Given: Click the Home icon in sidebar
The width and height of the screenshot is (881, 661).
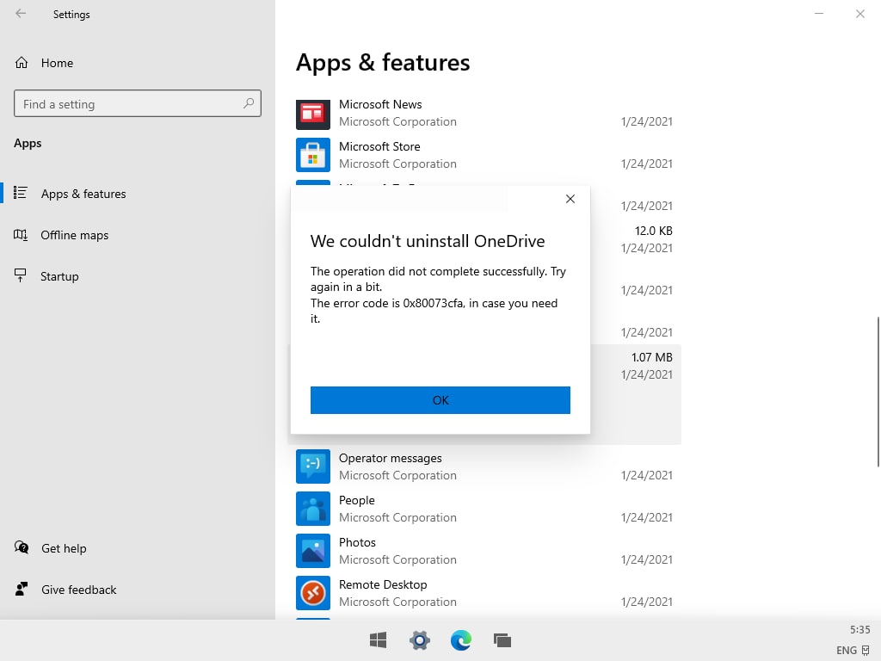Looking at the screenshot, I should coord(22,62).
